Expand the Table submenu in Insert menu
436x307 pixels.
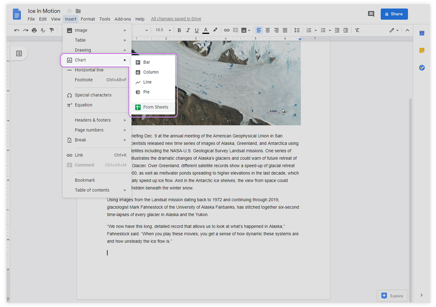[97, 40]
